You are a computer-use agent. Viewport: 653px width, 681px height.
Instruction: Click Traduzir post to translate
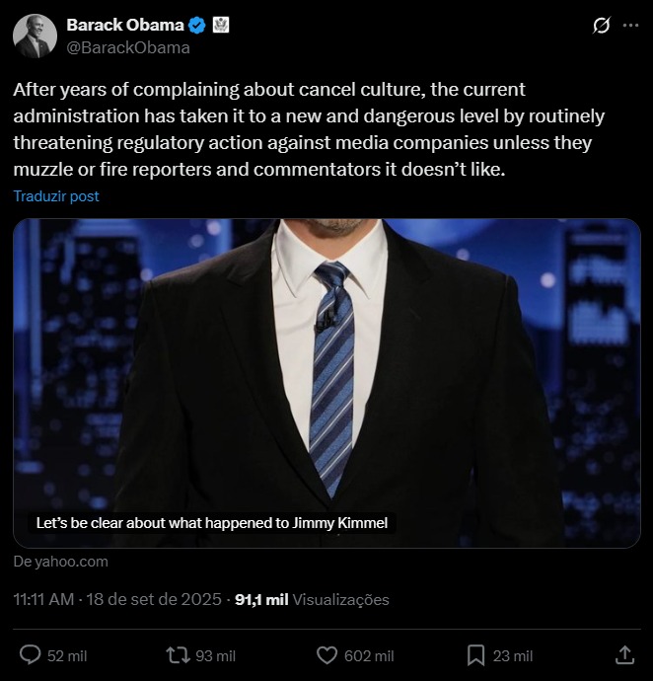(x=56, y=196)
